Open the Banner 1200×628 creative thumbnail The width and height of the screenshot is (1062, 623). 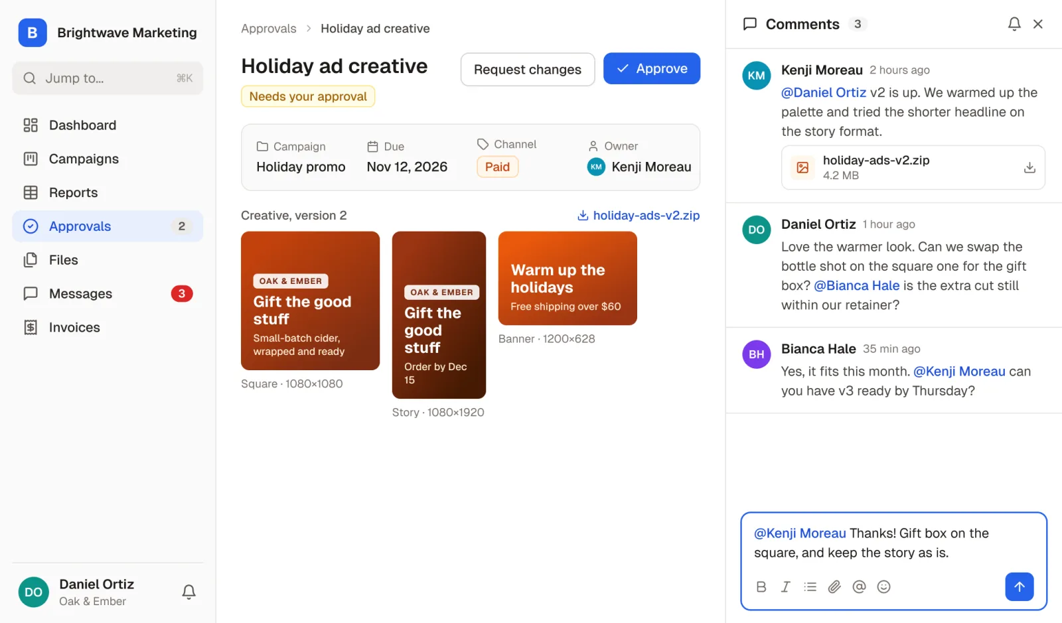tap(568, 278)
